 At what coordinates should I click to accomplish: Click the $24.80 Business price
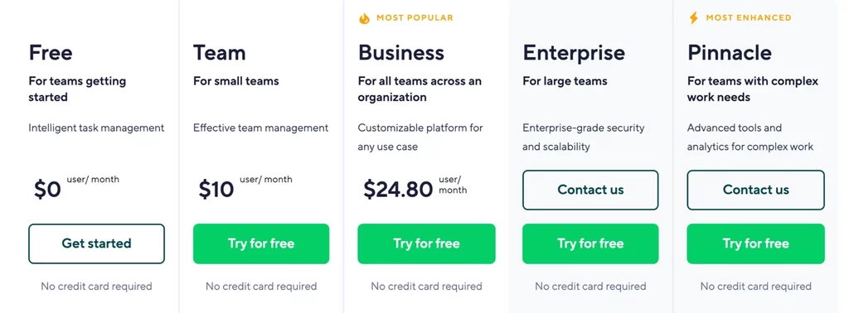(x=398, y=189)
